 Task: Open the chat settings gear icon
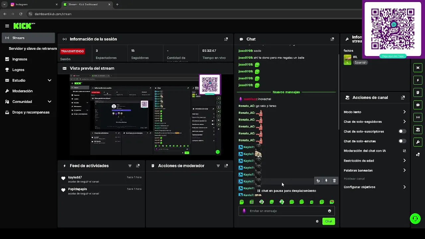[x=317, y=221]
